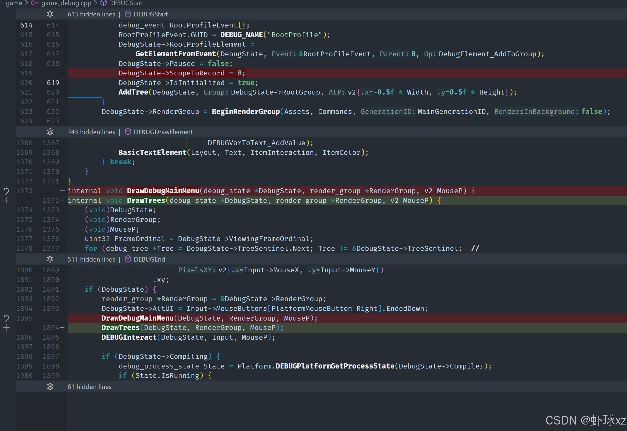The height and width of the screenshot is (431, 627).
Task: Click cube icon in breadcrumb before DEBUGStart
Action: [x=103, y=3]
